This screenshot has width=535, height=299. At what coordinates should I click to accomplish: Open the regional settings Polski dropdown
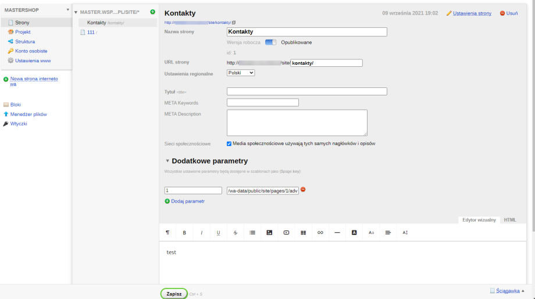pos(241,73)
